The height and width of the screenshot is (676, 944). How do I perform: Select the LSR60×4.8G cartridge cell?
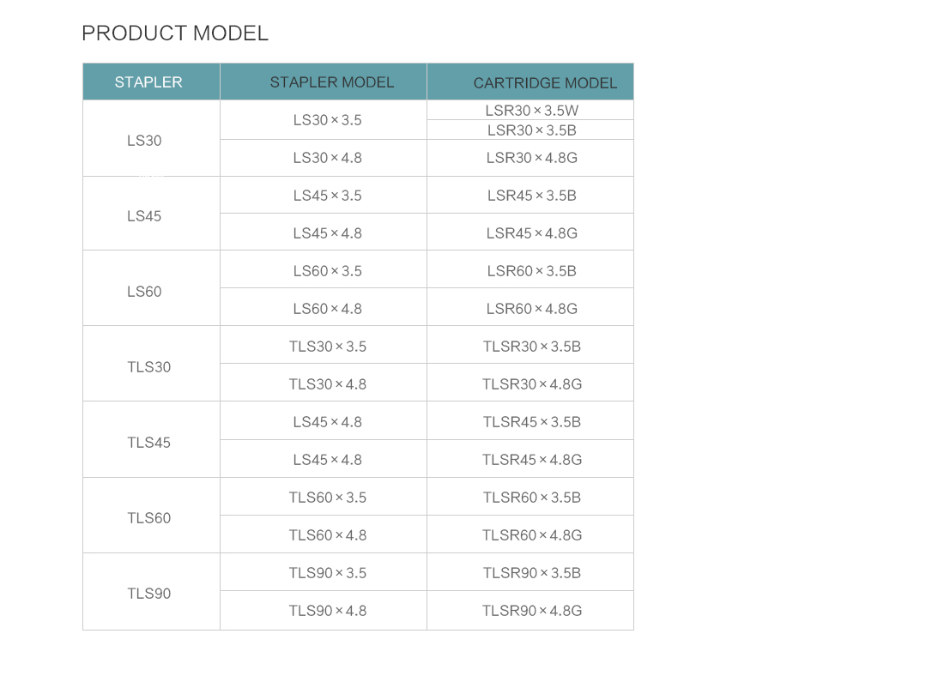click(x=530, y=307)
